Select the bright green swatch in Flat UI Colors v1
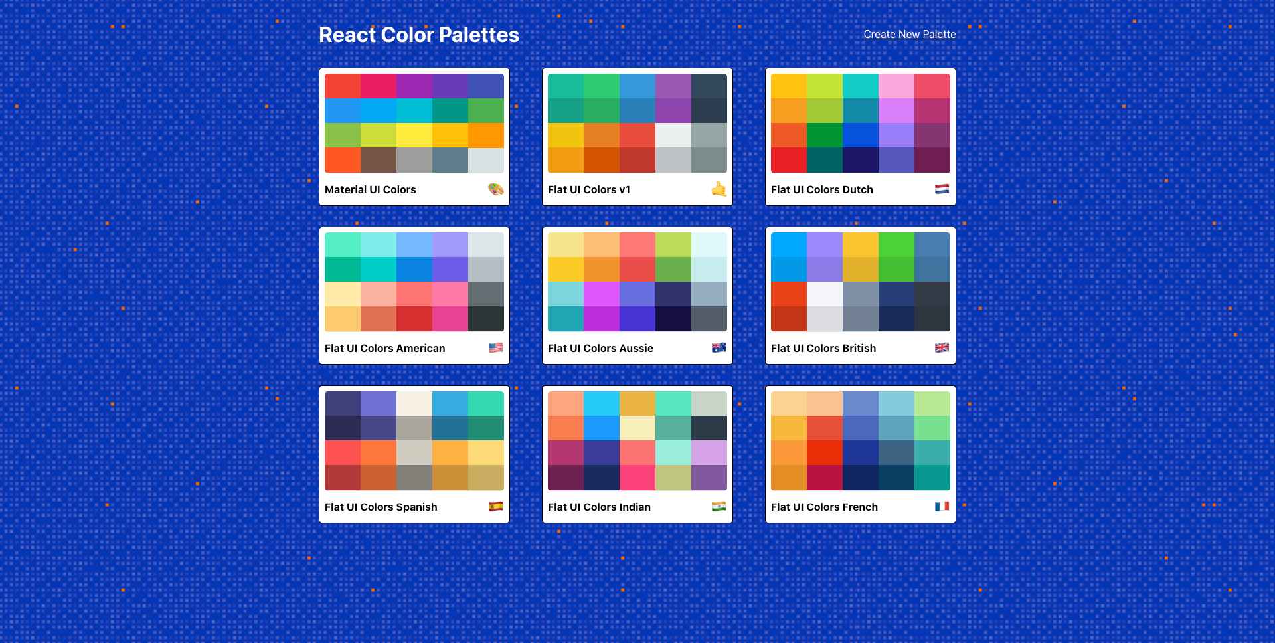Screen dimensions: 1275x643 (602, 86)
